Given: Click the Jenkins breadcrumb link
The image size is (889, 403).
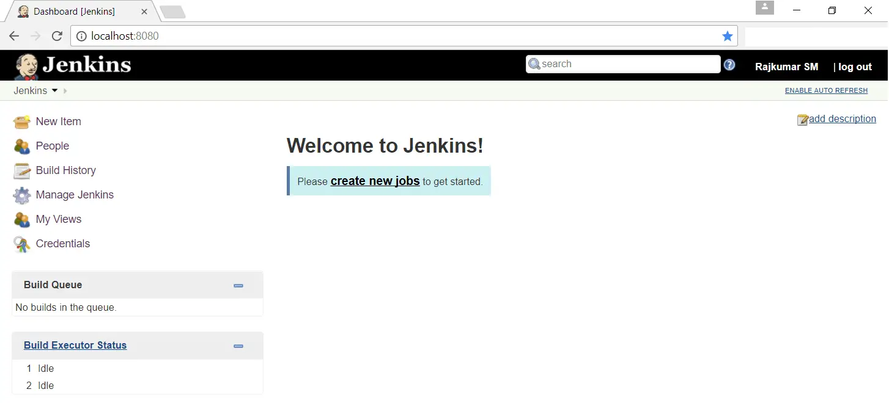Looking at the screenshot, I should click(x=31, y=90).
